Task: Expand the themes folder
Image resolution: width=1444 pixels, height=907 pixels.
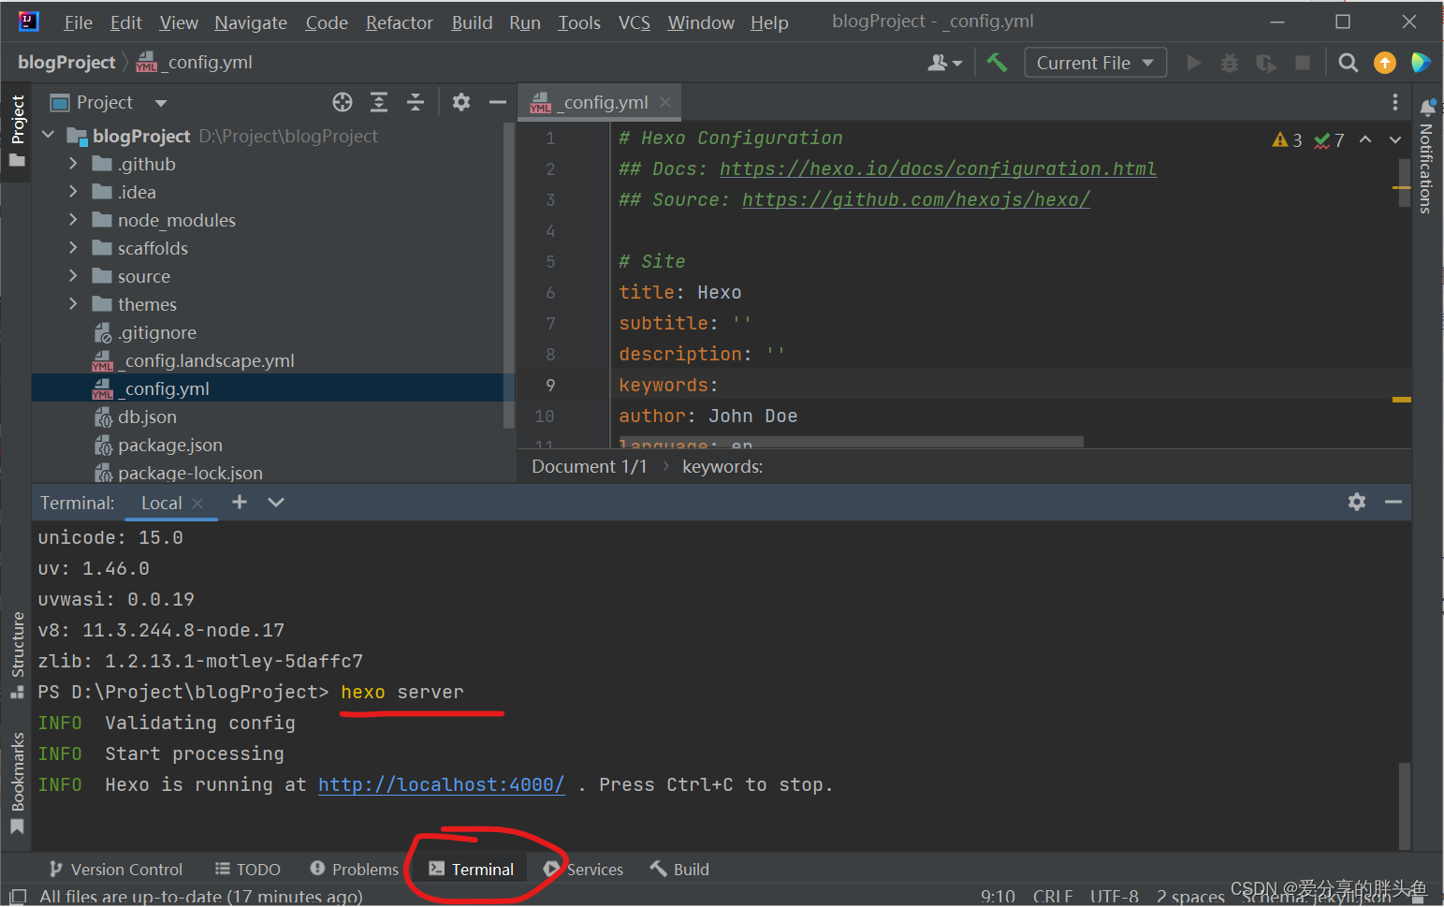Action: [73, 304]
